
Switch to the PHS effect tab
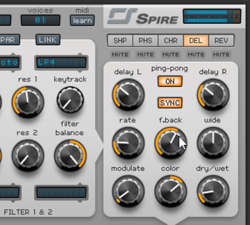[145, 41]
